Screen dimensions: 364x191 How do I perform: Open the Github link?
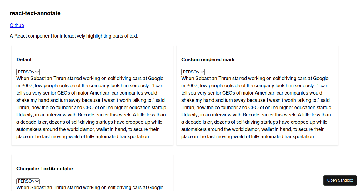17,25
